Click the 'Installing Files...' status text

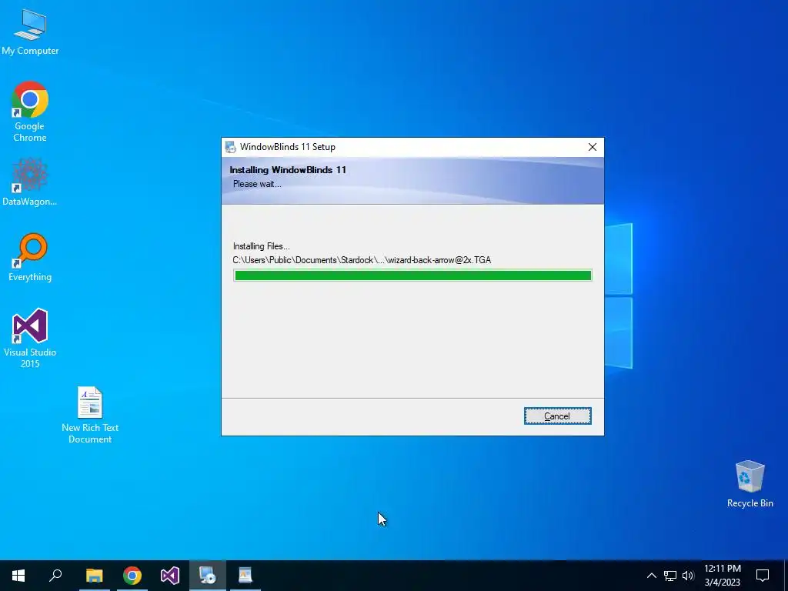[262, 246]
